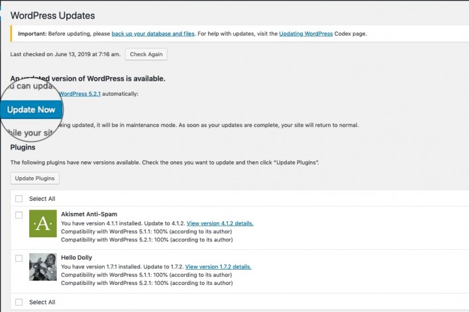Open the Updating WordPress Codex link
469x312 pixels.
pos(305,34)
